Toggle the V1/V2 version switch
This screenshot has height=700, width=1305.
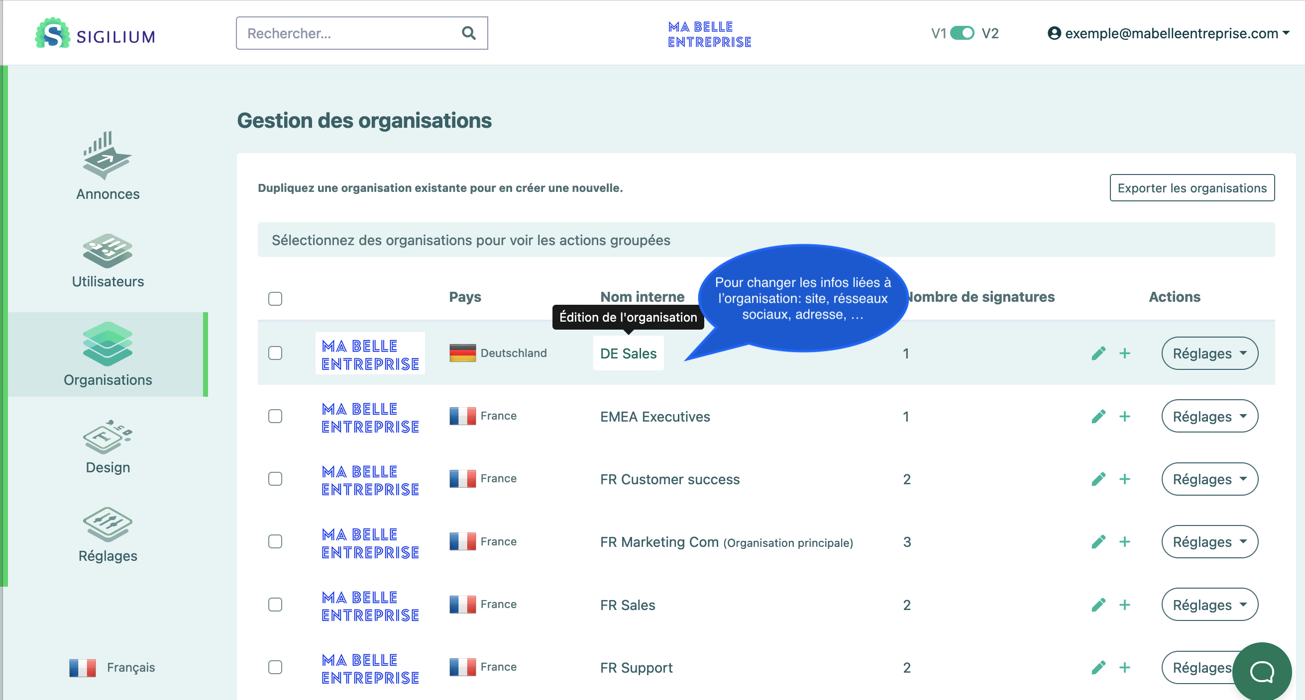click(962, 33)
